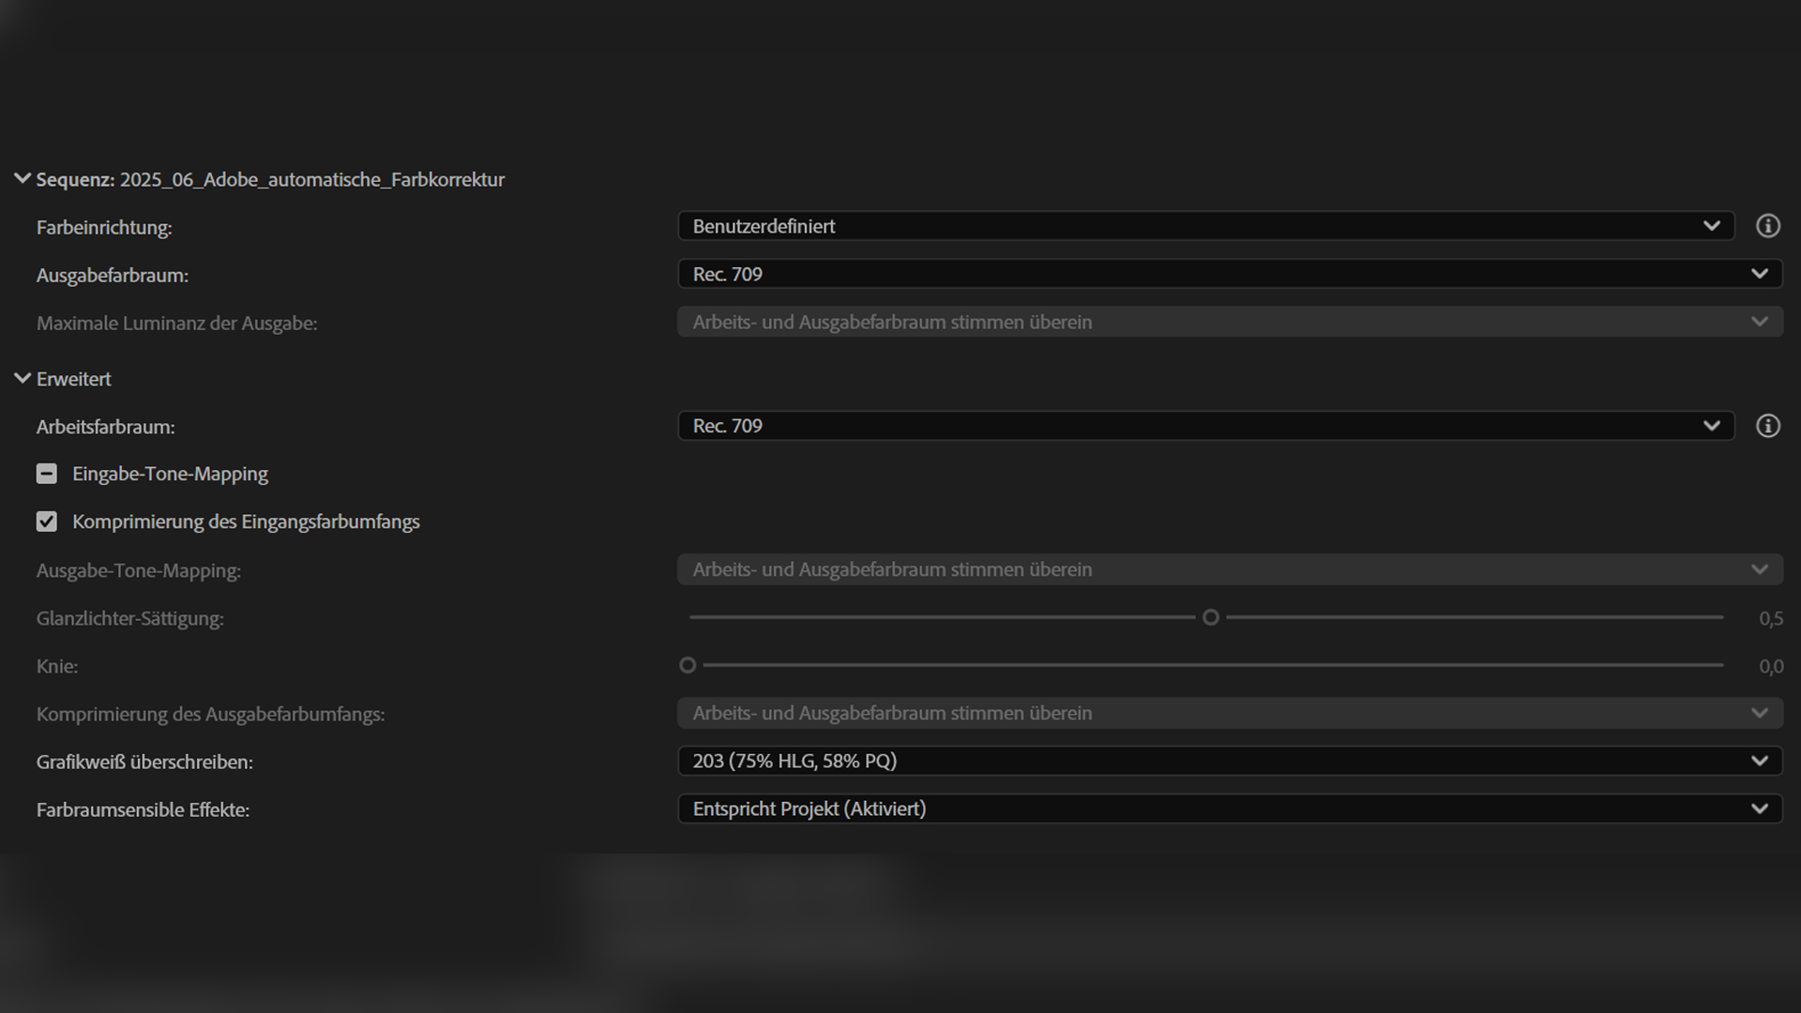The image size is (1801, 1013).
Task: Click the Knie slider handle
Action: click(x=688, y=665)
